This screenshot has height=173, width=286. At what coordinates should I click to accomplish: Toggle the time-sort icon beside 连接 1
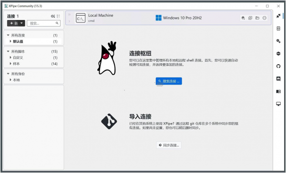pyautogui.click(x=53, y=16)
